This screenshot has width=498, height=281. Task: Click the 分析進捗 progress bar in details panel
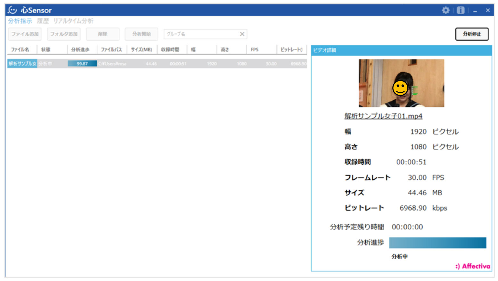[437, 243]
